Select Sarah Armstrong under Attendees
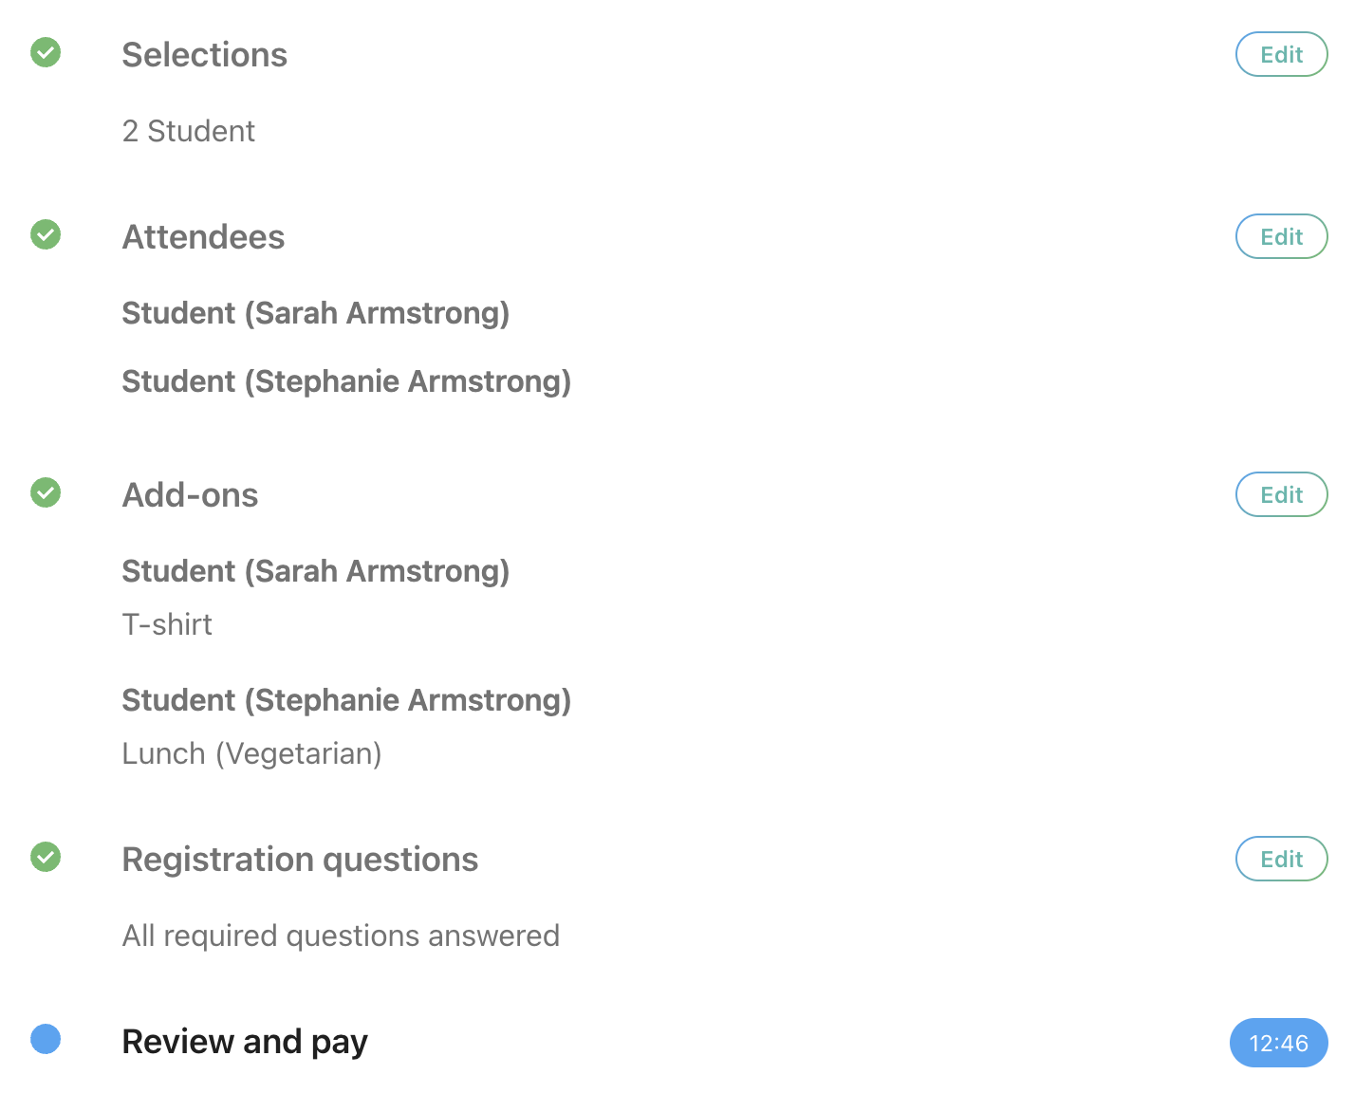This screenshot has width=1355, height=1093. (315, 313)
